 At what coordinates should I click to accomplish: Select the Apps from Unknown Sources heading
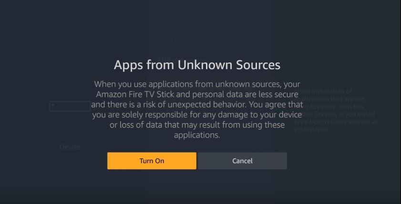[197, 65]
